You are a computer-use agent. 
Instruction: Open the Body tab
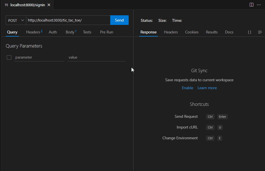[x=71, y=32]
